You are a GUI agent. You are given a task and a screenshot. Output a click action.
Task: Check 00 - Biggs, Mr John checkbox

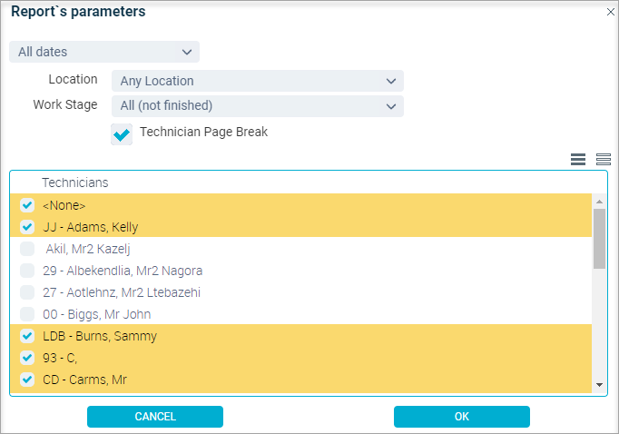pos(27,314)
